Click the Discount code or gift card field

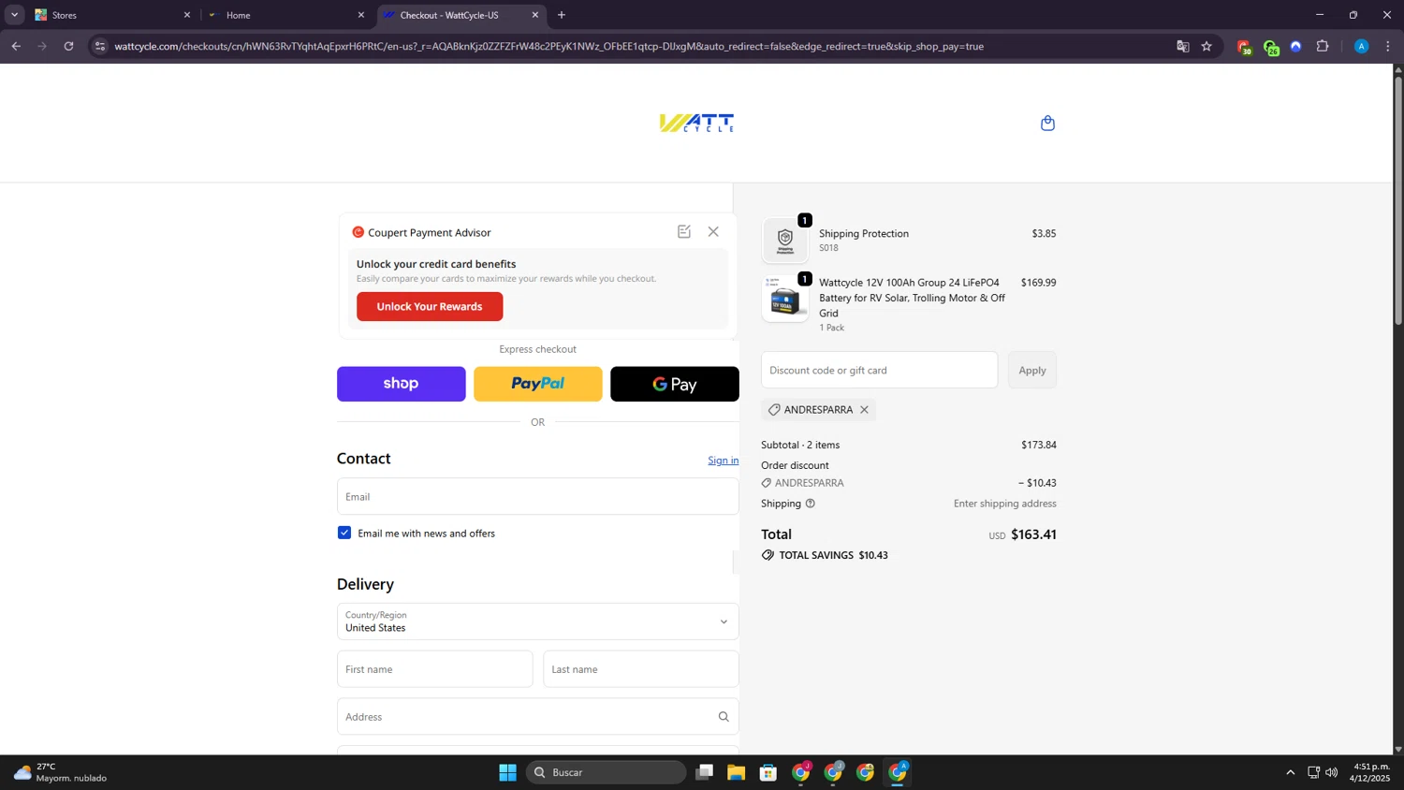coord(879,370)
